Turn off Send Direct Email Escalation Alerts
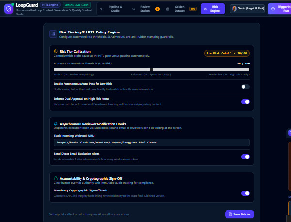 245,157
